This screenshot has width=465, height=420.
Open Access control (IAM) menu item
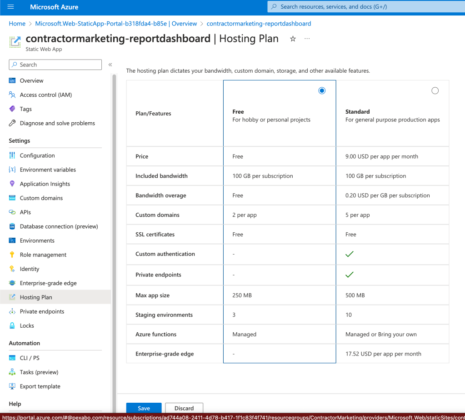click(x=46, y=95)
